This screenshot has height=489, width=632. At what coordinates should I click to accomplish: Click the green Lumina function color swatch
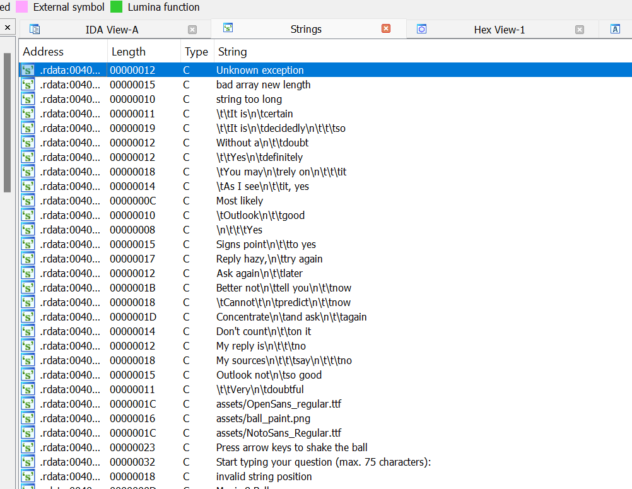(116, 8)
